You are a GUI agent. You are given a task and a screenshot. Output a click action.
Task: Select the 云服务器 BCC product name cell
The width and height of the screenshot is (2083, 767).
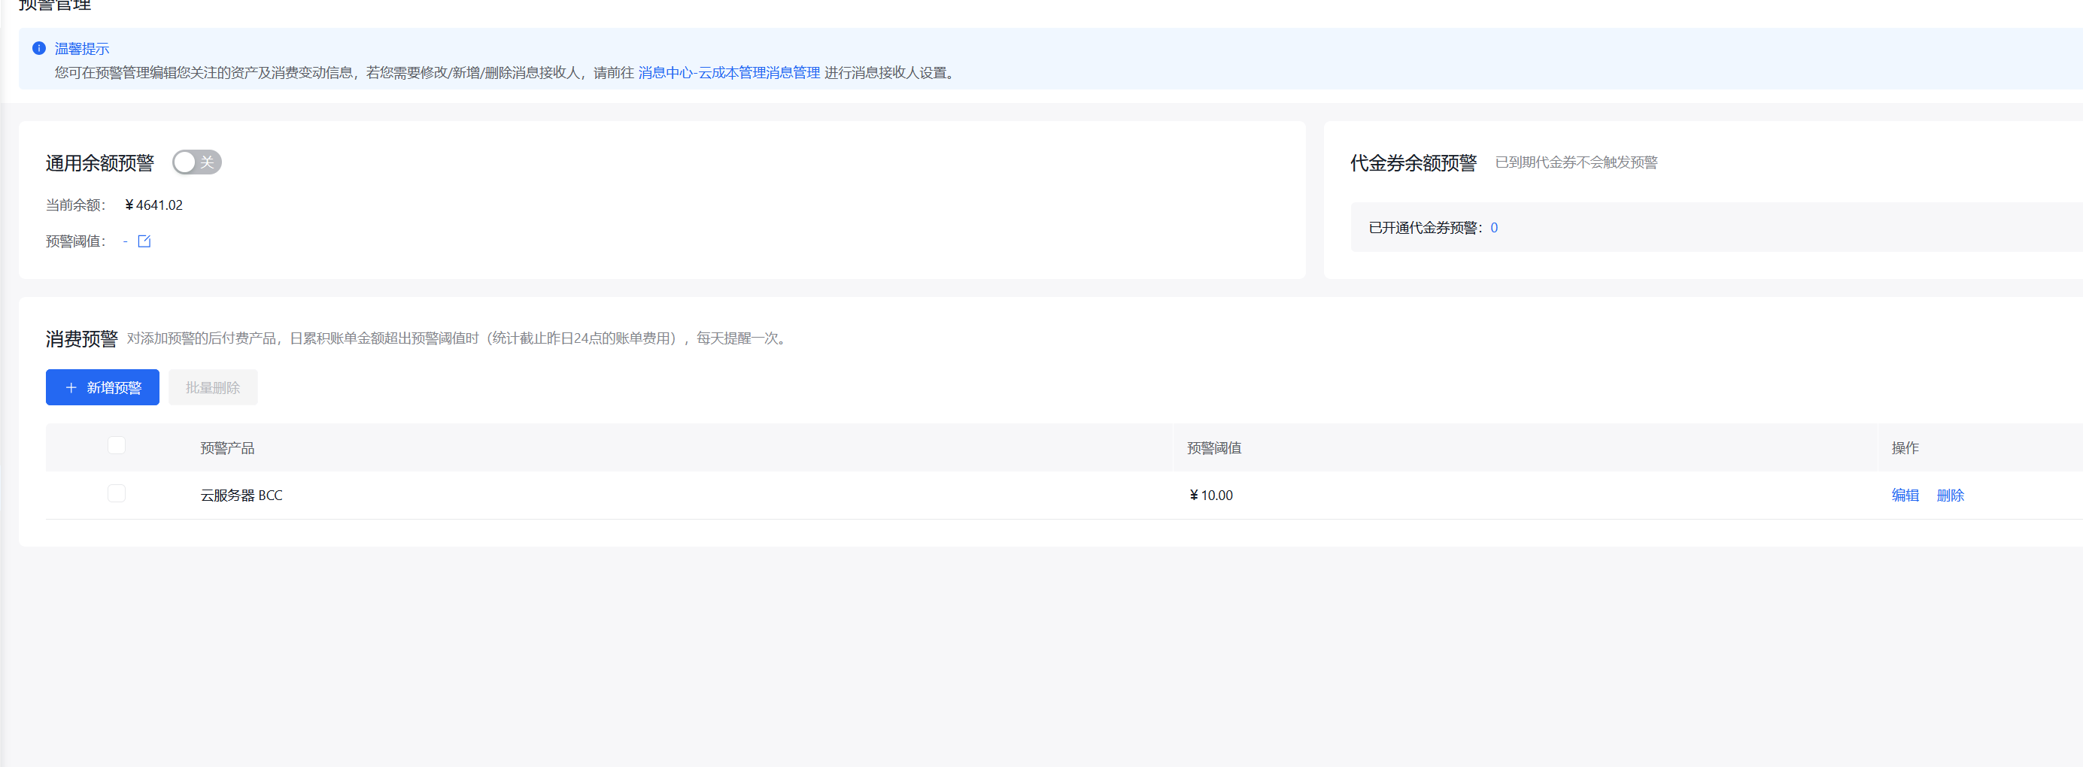pos(240,495)
